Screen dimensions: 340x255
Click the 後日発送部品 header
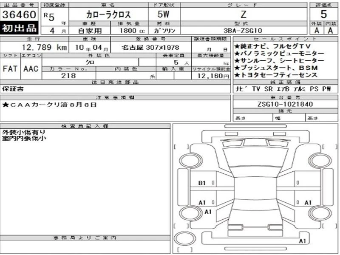click(115, 82)
